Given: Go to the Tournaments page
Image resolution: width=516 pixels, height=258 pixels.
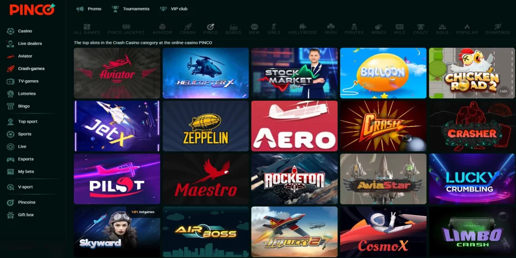Looking at the screenshot, I should [131, 9].
